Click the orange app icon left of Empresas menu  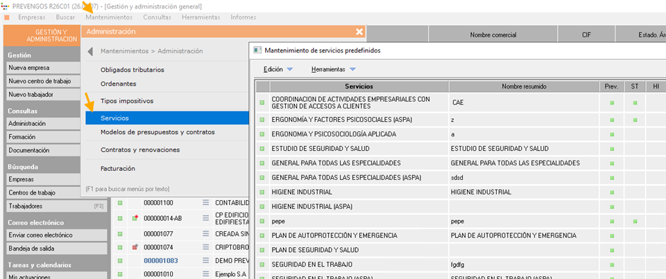coord(7,17)
